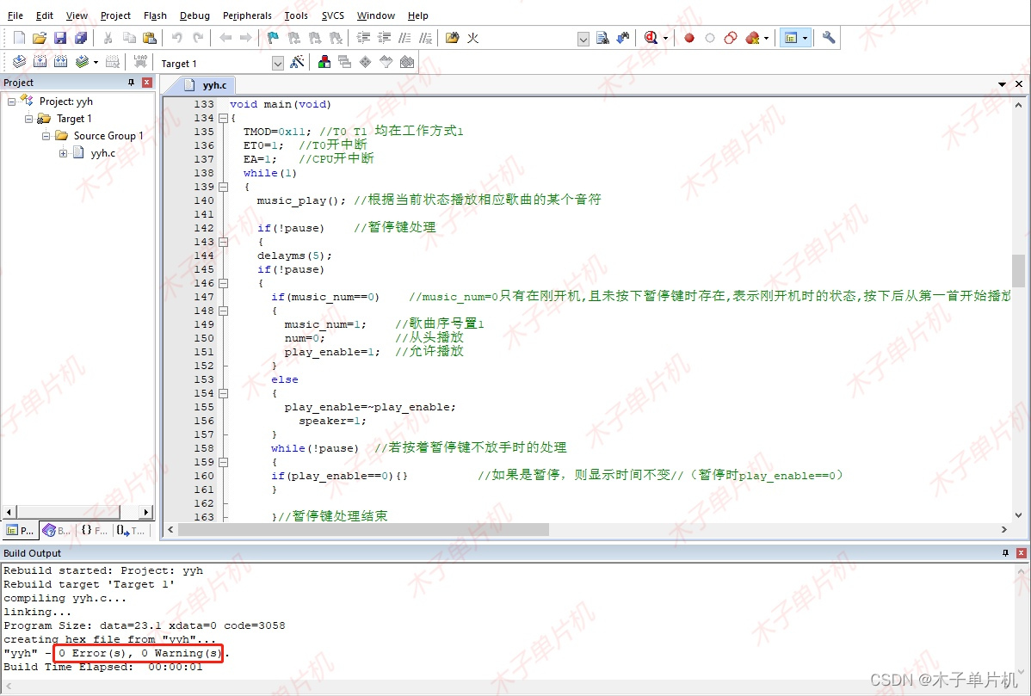Screen dimensions: 1031x696
Task: Switch to the Books panel tab
Action: pyautogui.click(x=57, y=530)
